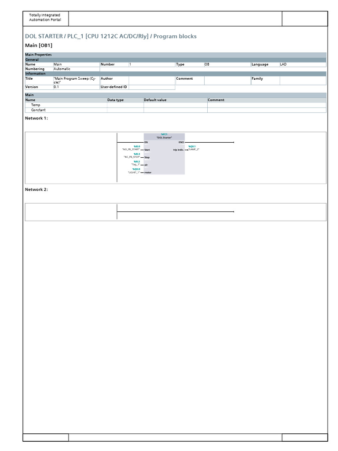This screenshot has width=338, height=451.
Task: Select the "Tag_1" operand
Action: (136, 165)
